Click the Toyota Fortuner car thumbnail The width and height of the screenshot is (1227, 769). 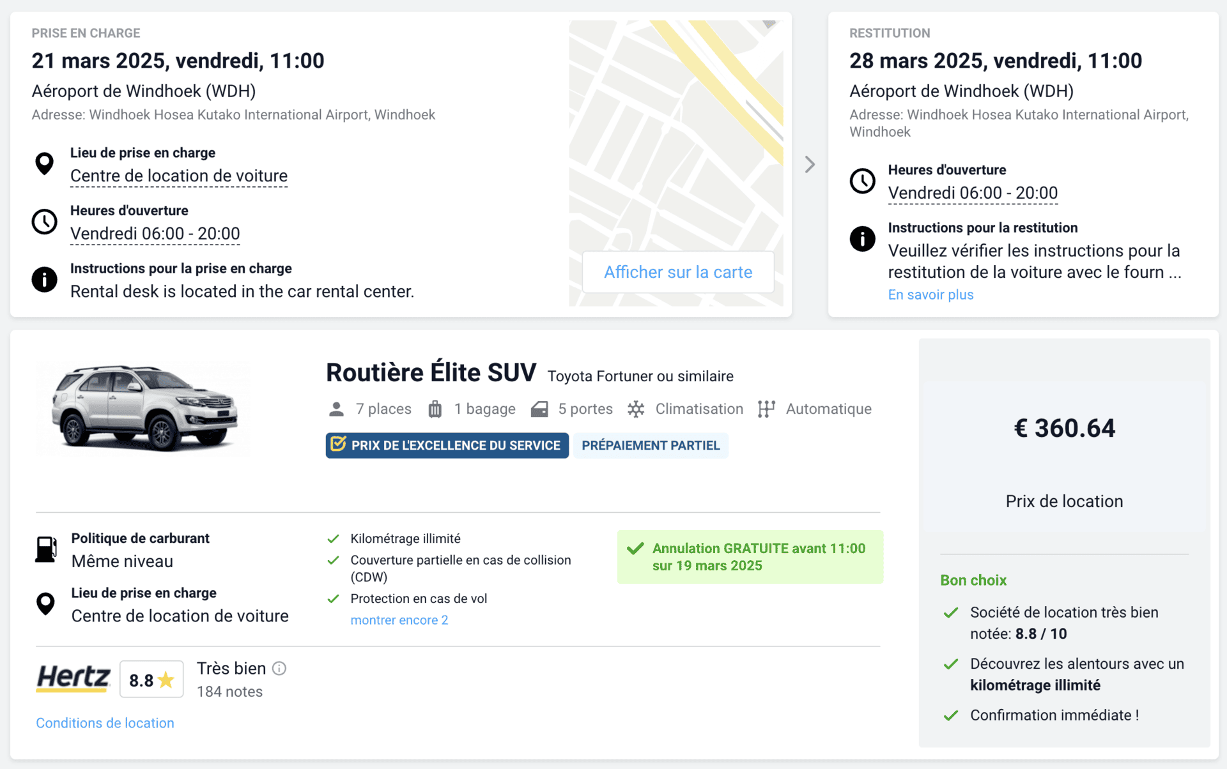pyautogui.click(x=145, y=407)
